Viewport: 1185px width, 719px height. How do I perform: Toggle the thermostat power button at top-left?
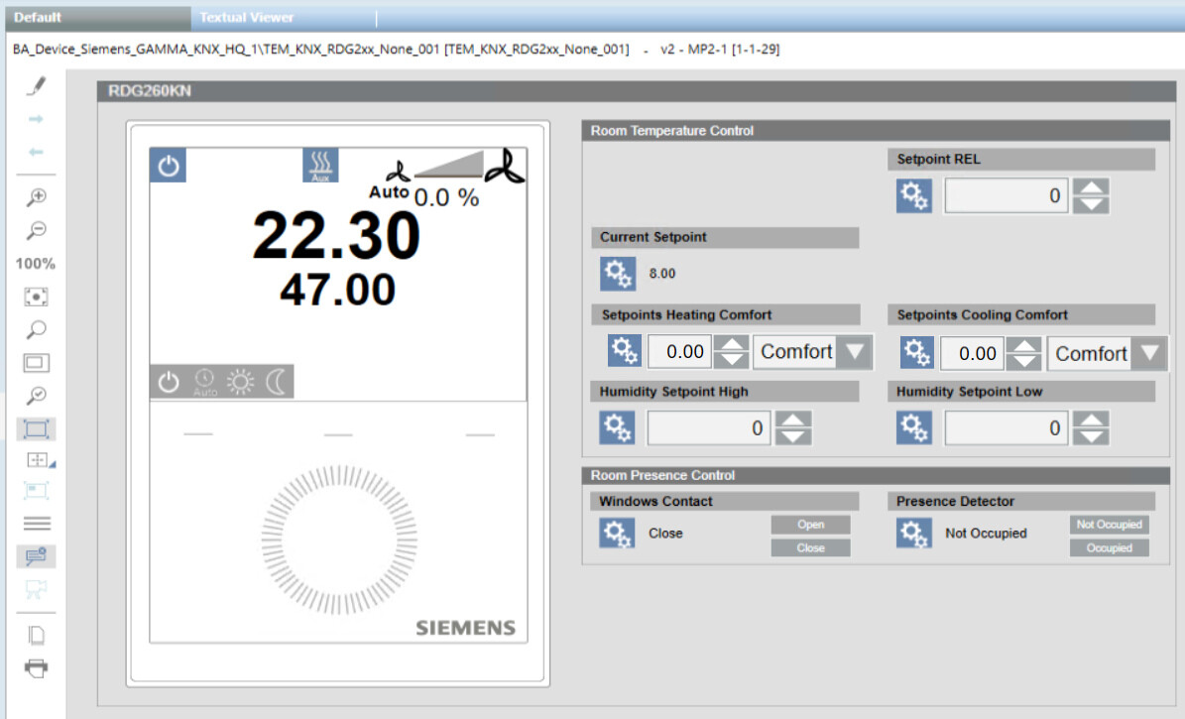(168, 166)
